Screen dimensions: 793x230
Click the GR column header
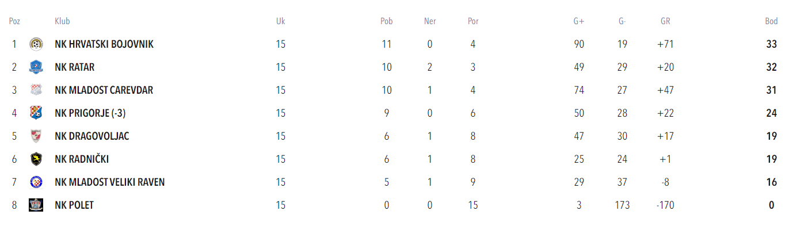(x=665, y=21)
